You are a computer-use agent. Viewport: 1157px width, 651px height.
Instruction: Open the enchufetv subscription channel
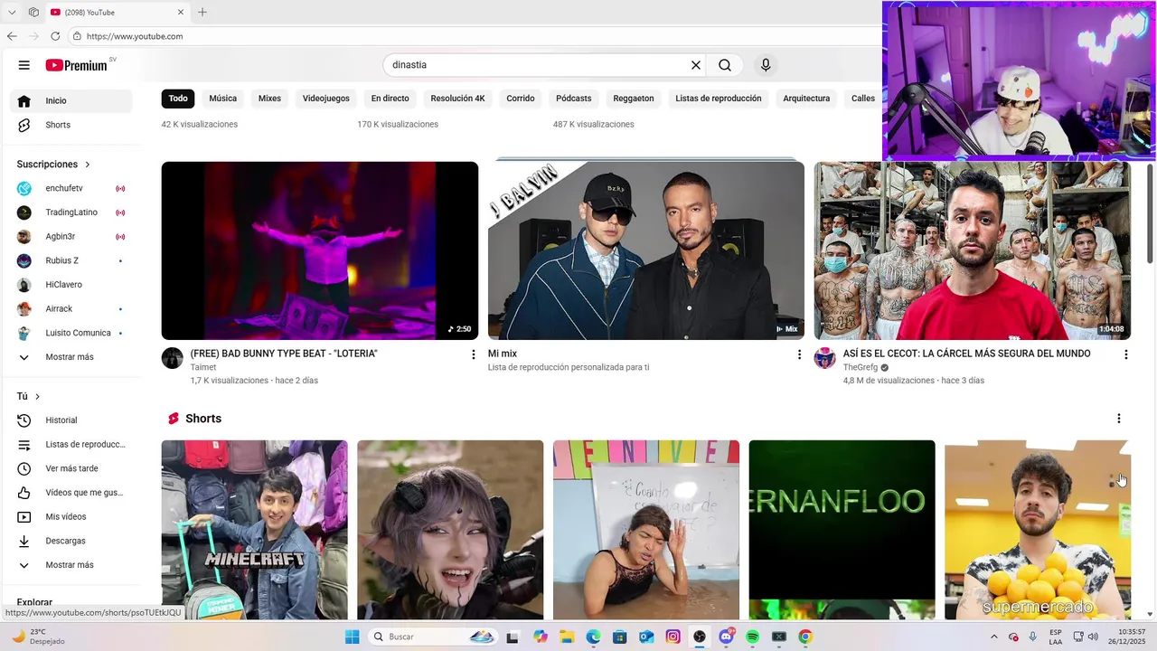71,188
